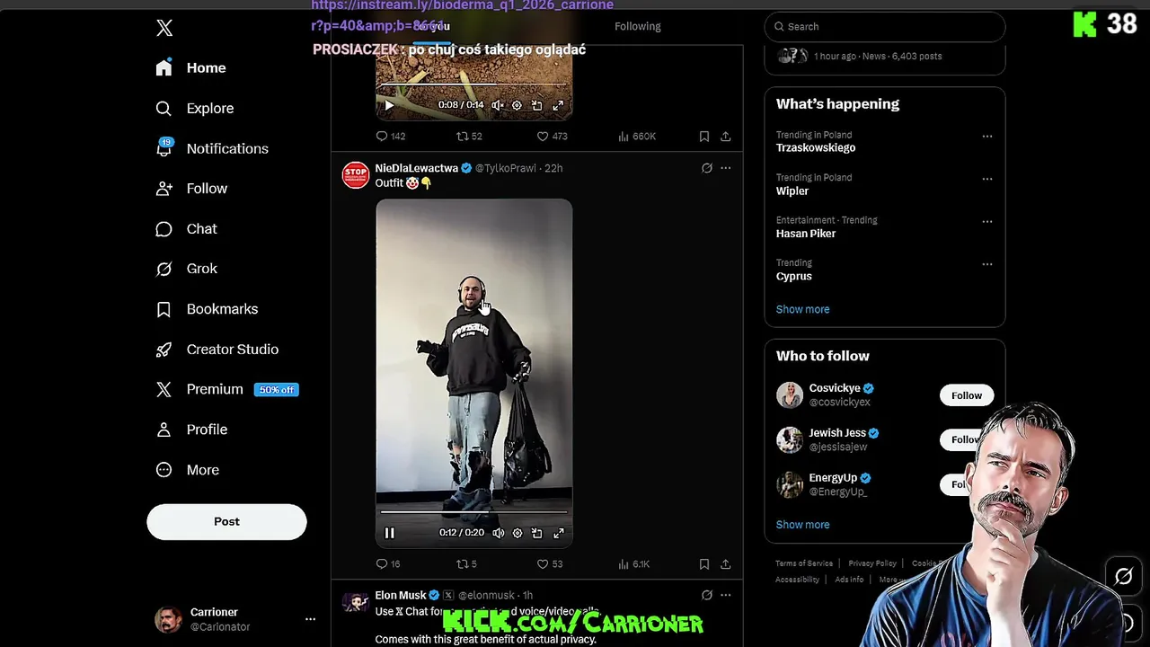
Task: Reply to post with 16 comments
Action: [388, 564]
